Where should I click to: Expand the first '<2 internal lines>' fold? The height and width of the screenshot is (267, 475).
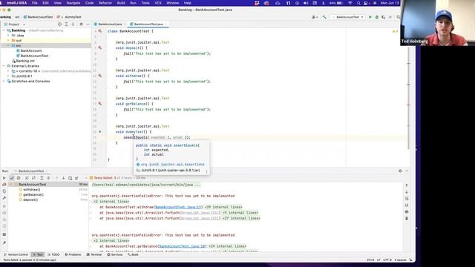coord(111,202)
